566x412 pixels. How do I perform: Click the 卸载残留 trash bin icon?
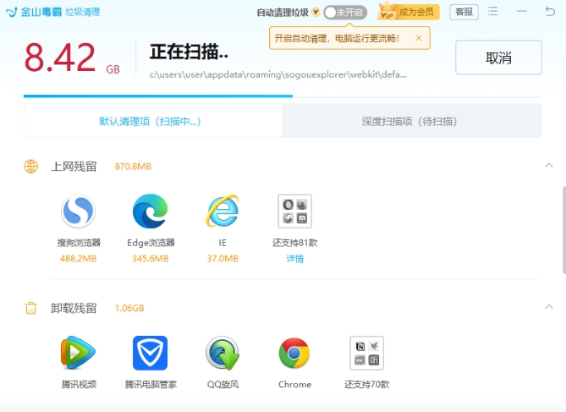pyautogui.click(x=31, y=308)
